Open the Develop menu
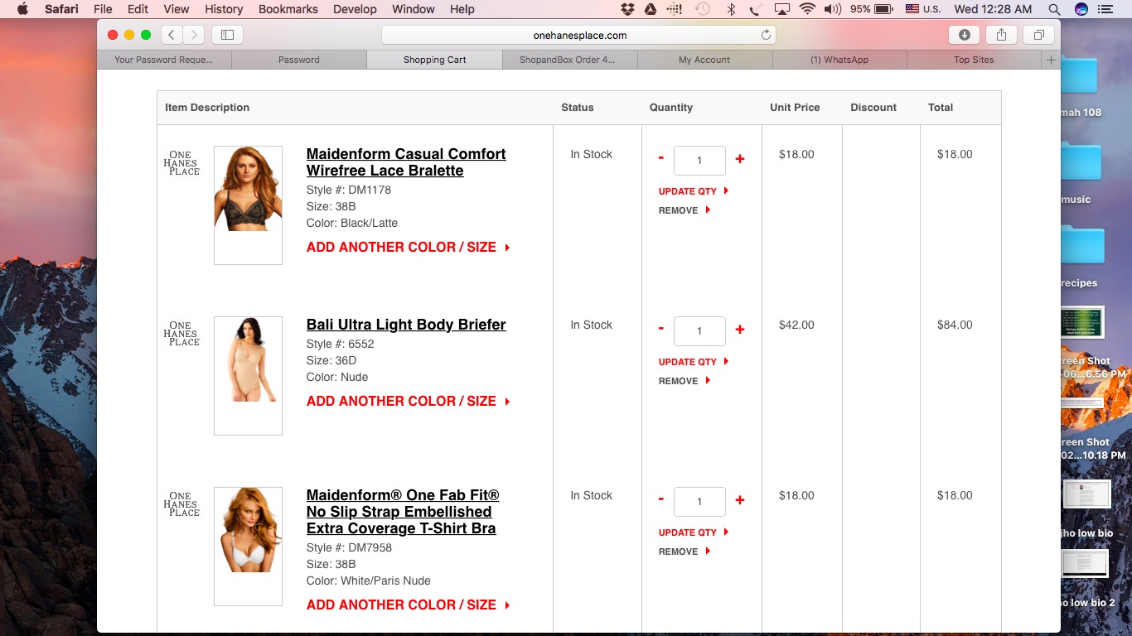1132x636 pixels. click(355, 9)
